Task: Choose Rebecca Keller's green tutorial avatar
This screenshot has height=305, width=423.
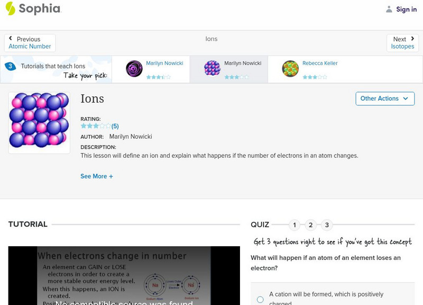Action: coord(290,69)
